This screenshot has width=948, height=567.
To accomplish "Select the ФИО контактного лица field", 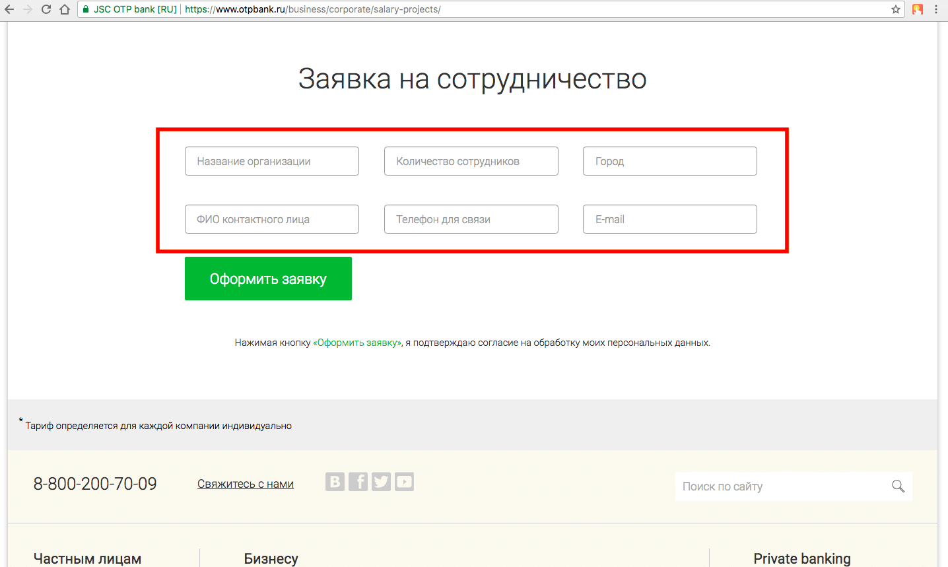I will click(x=272, y=219).
